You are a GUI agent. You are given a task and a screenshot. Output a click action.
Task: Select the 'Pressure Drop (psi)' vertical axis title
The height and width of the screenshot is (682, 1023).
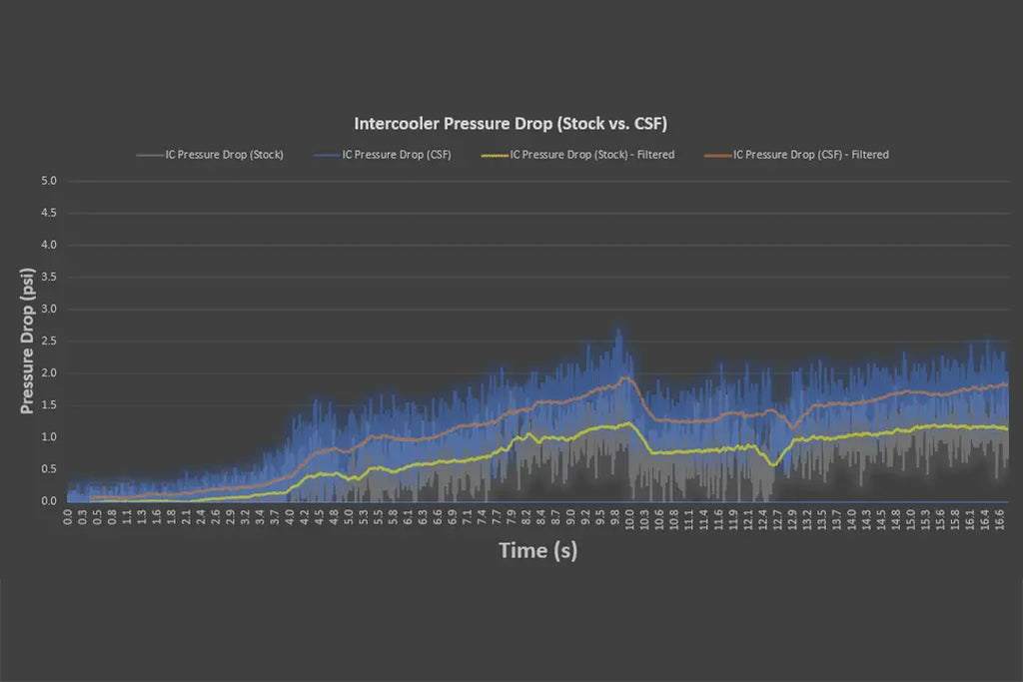27,341
